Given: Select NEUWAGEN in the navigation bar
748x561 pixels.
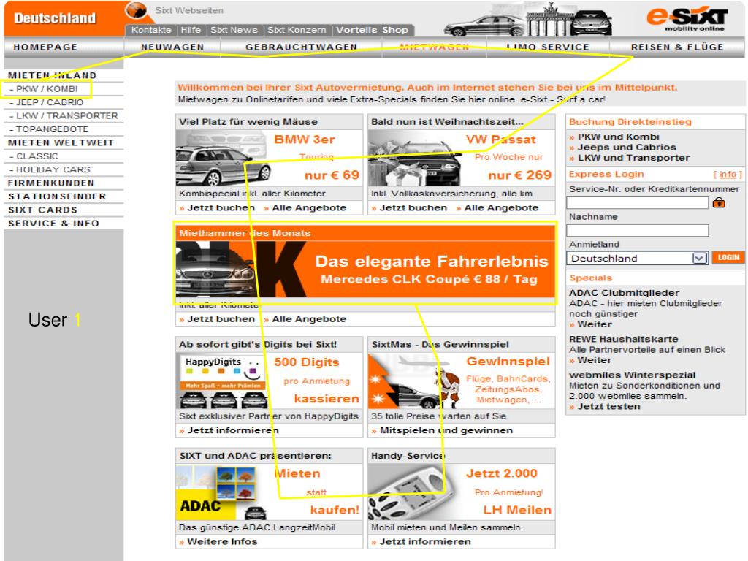Looking at the screenshot, I should [172, 47].
